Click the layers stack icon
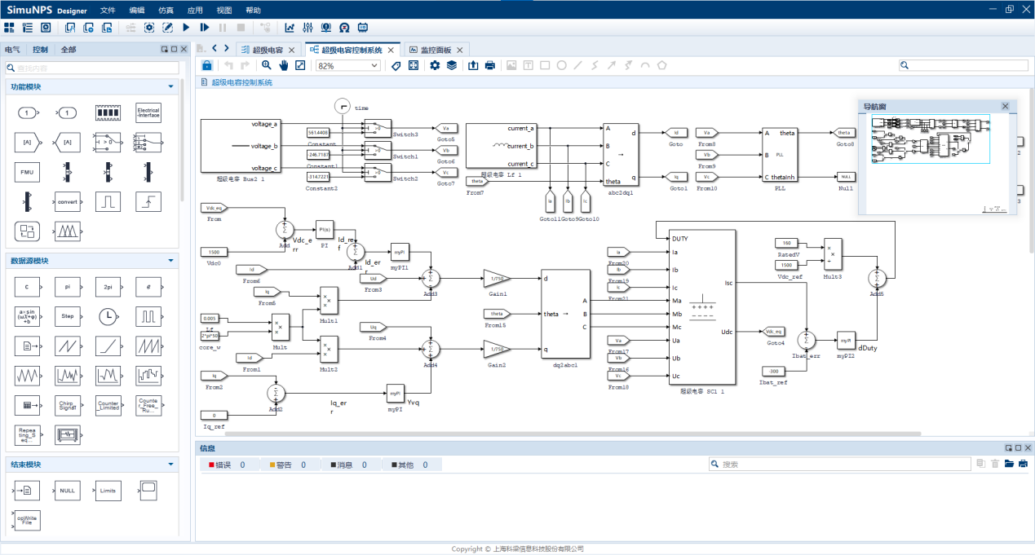The height and width of the screenshot is (555, 1035). pos(451,65)
